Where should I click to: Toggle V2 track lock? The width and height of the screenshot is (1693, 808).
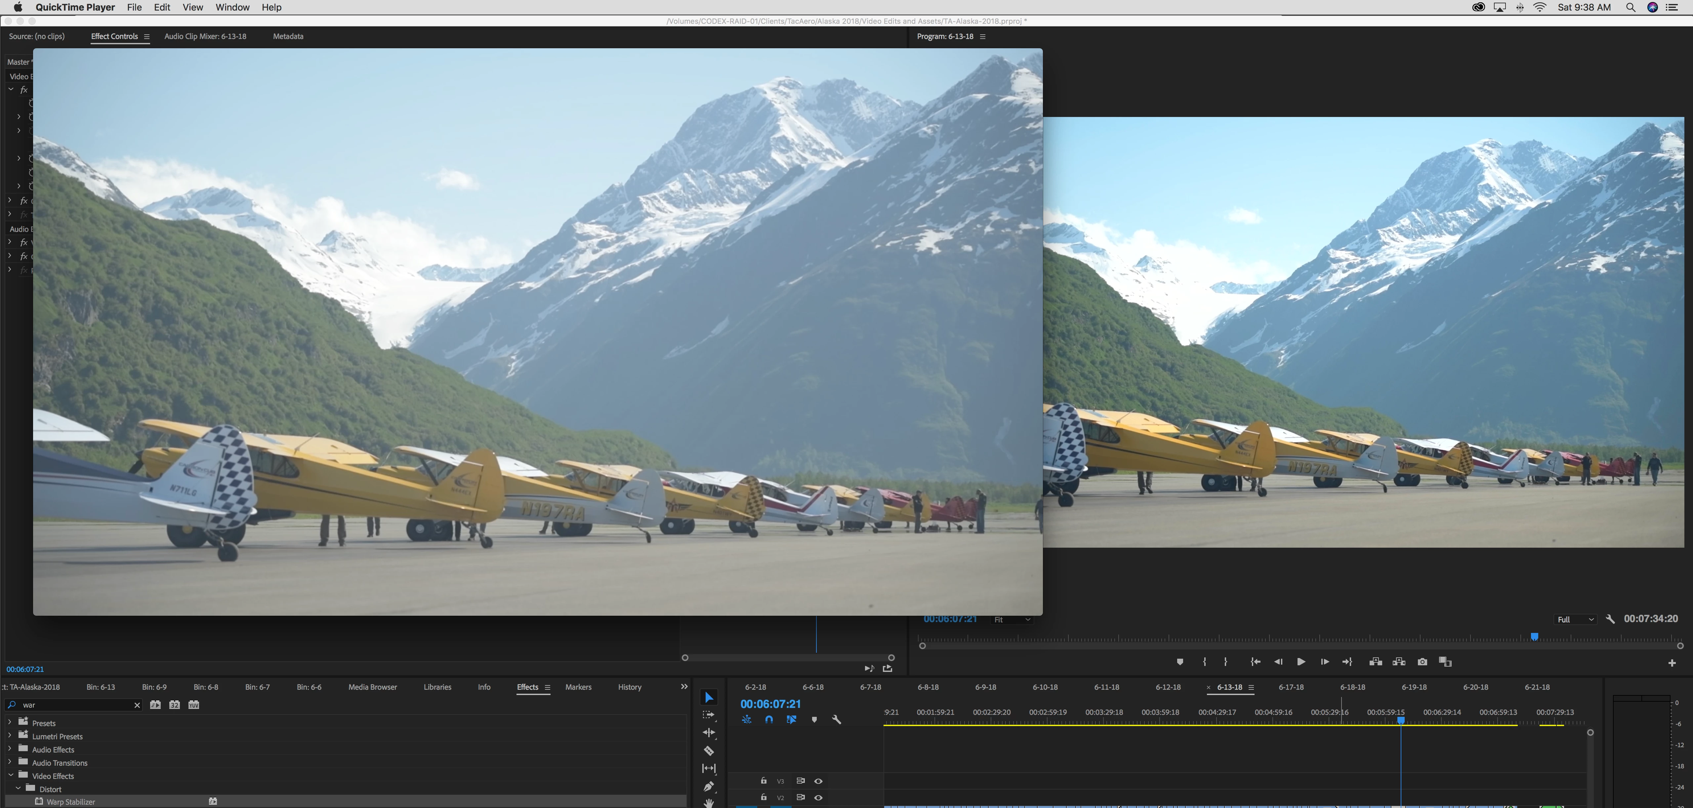[x=764, y=797]
